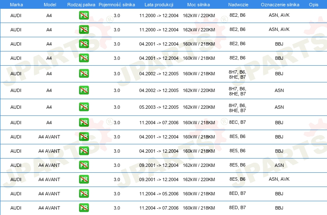Click fuel icon in A4 AVANT ASN, AVK row
Image resolution: width=327 pixels, height=215 pixels.
pyautogui.click(x=84, y=179)
